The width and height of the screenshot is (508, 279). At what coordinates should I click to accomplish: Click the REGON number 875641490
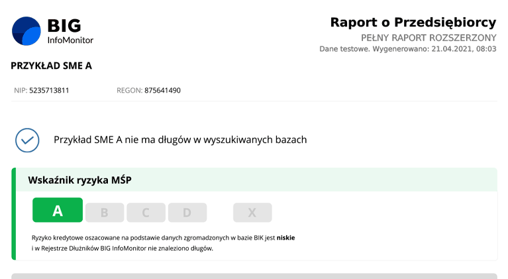162,90
